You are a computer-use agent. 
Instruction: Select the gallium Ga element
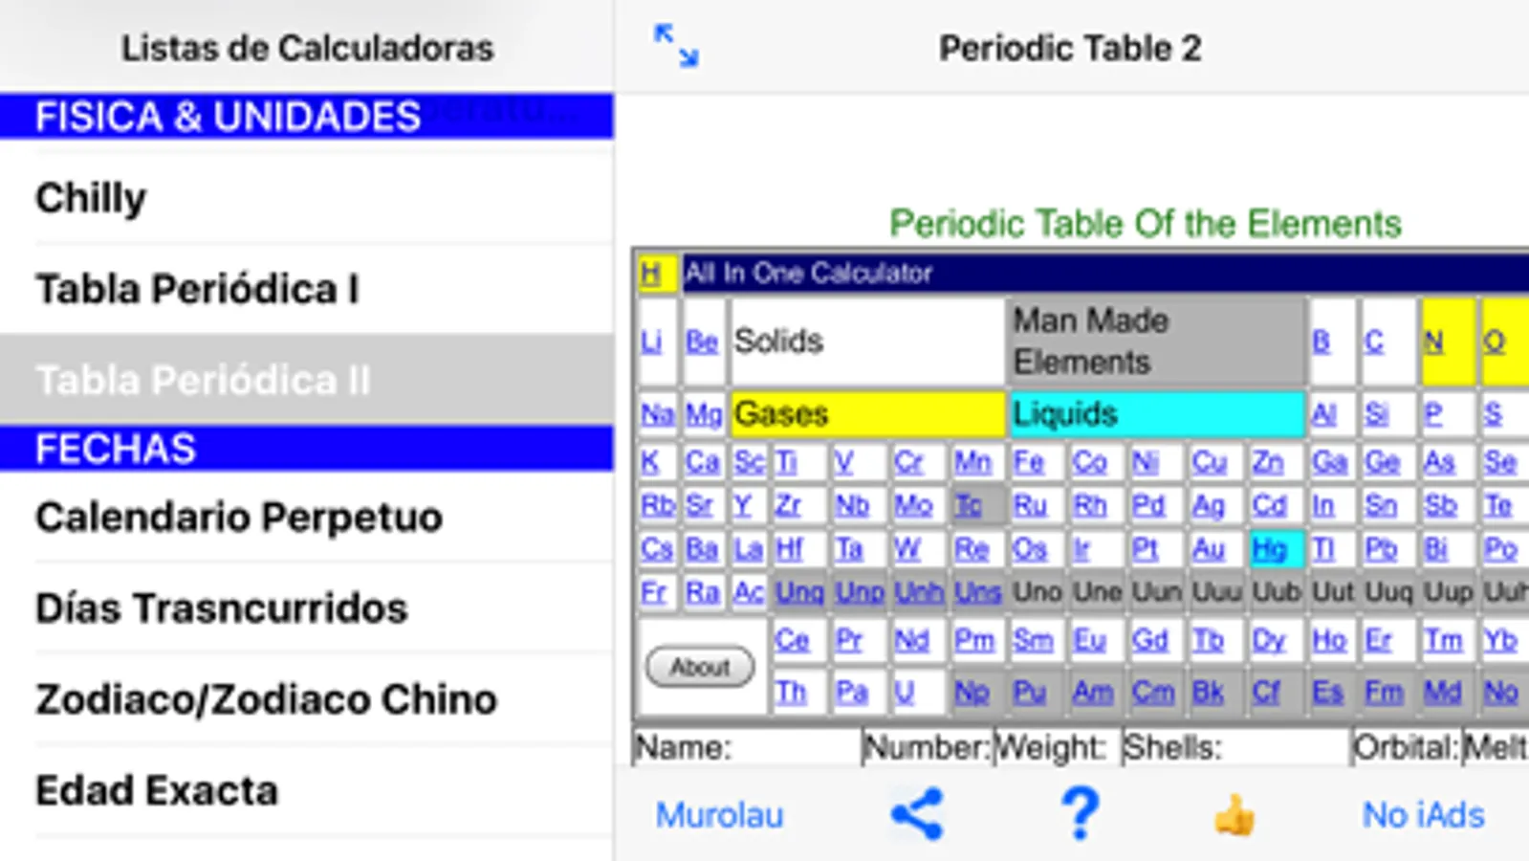(1329, 462)
